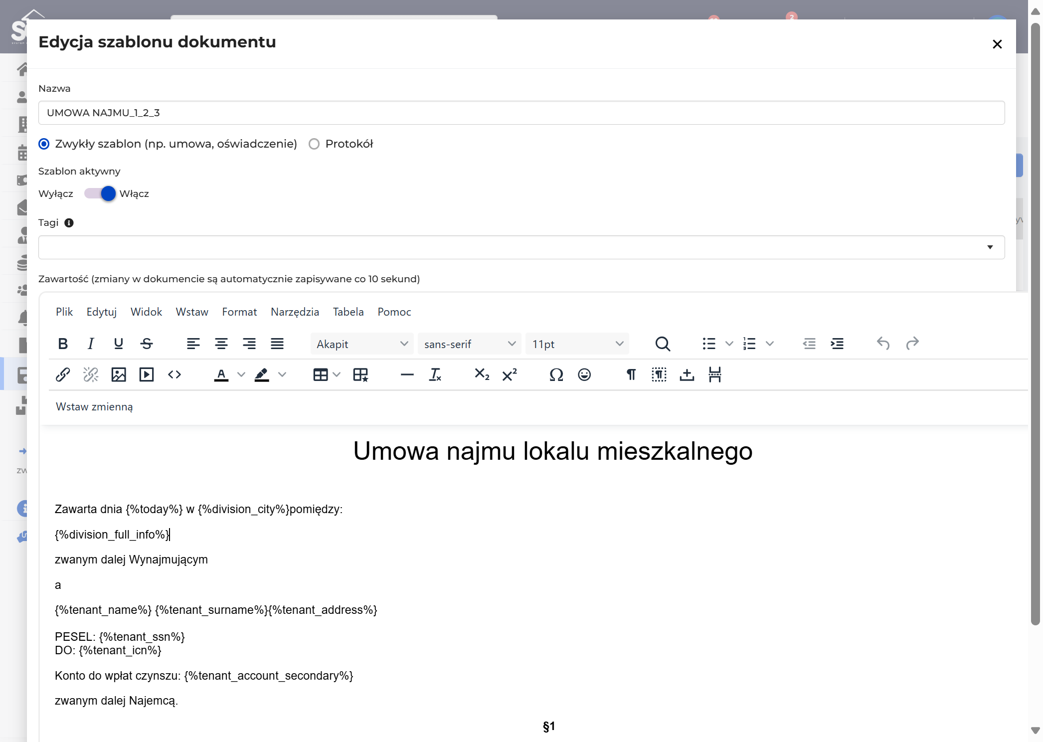Show invisible characters pilcrow
1043x742 pixels.
point(631,374)
